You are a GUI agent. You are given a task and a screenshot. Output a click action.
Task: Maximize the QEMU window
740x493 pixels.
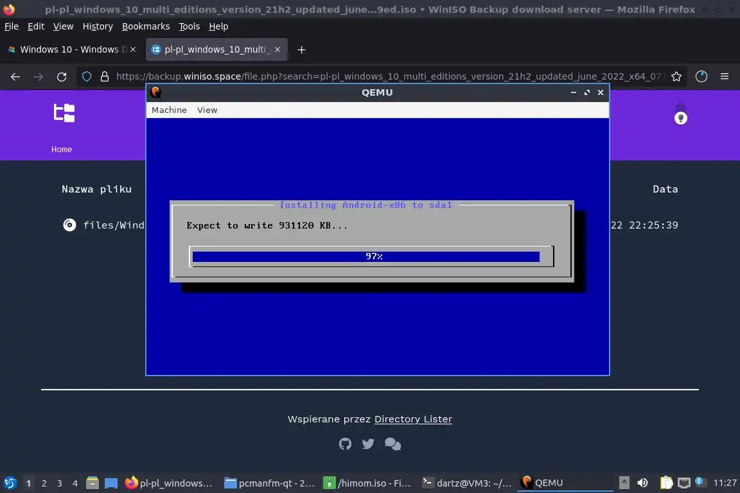click(x=586, y=92)
